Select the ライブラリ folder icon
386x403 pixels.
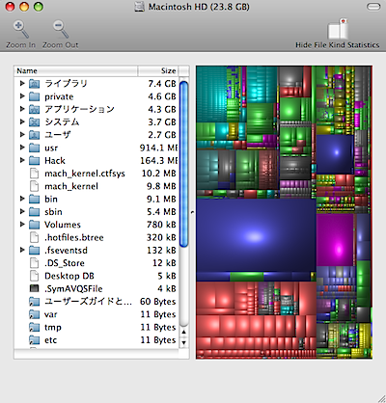click(34, 84)
